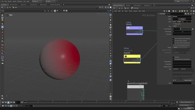This screenshot has height=110, width=195.
Task: Click the current frame number field
Action: (x=18, y=102)
